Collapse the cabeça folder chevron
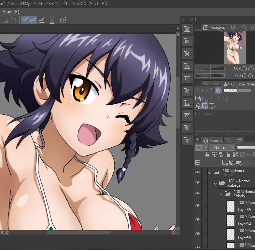This screenshot has height=250, width=255. pyautogui.click(x=215, y=184)
